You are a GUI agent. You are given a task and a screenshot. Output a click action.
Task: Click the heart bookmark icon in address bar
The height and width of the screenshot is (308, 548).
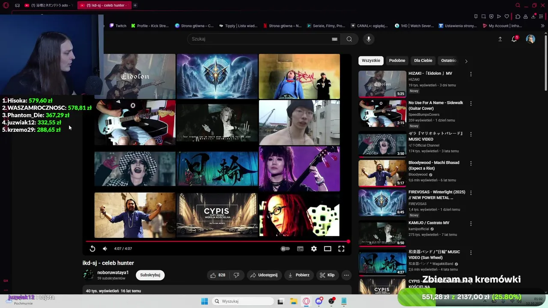(x=506, y=16)
